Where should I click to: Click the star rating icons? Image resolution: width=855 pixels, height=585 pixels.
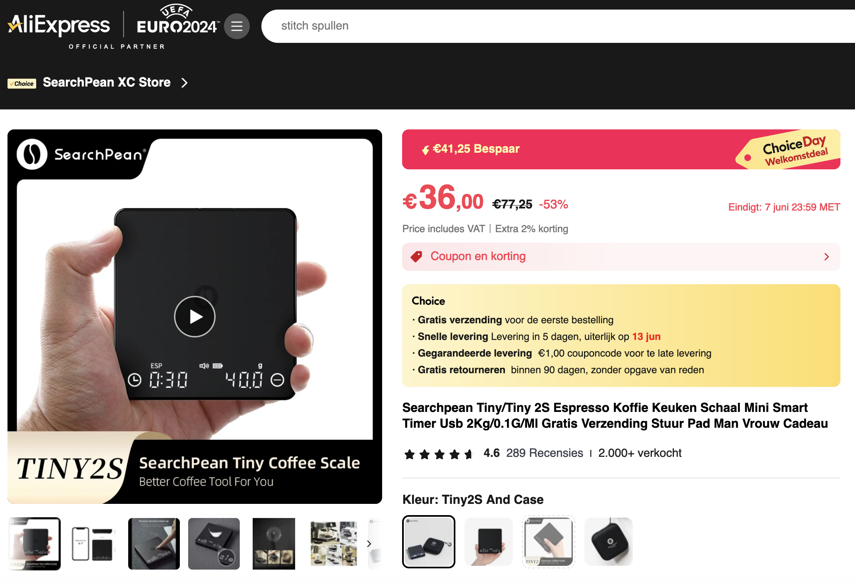[439, 454]
